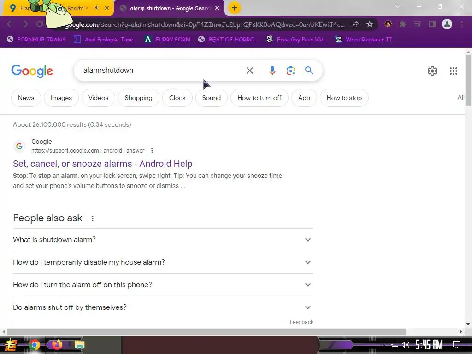472x354 pixels.
Task: Go back to the previous page
Action: [x=10, y=24]
